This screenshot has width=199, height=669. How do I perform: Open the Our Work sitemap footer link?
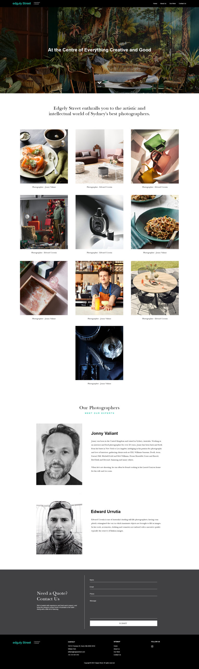117,652
